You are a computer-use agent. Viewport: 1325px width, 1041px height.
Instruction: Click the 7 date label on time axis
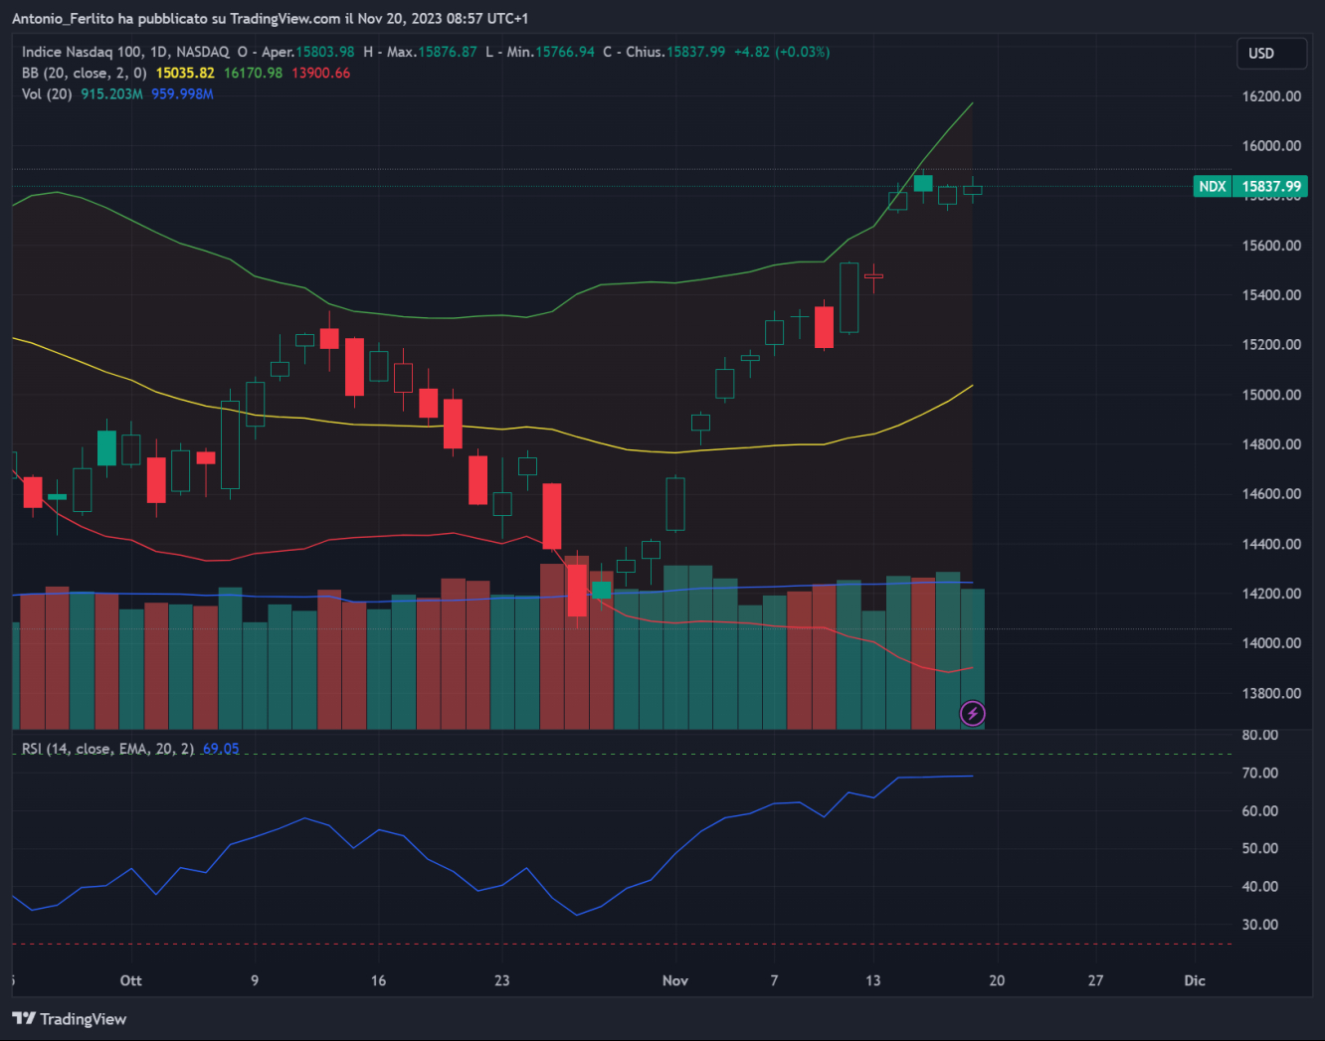tap(774, 980)
